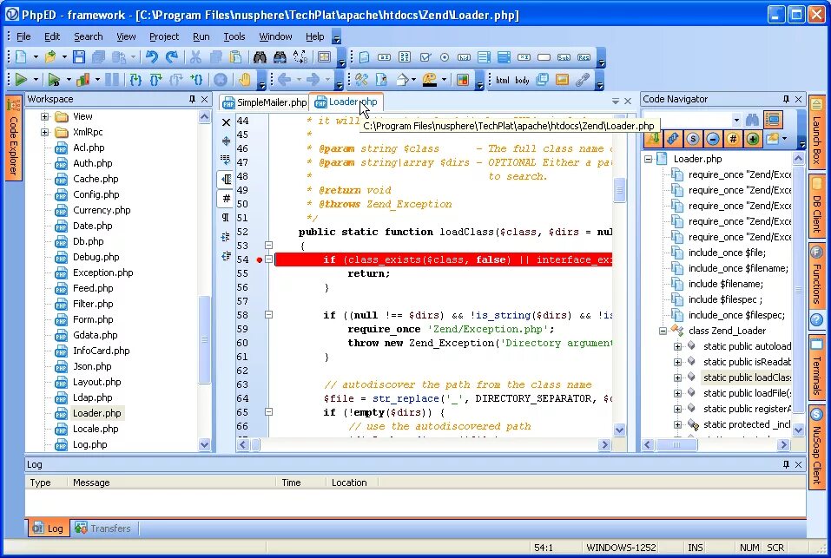Image resolution: width=831 pixels, height=558 pixels.
Task: Click the Run to Cursor braces icon
Action: point(196,80)
